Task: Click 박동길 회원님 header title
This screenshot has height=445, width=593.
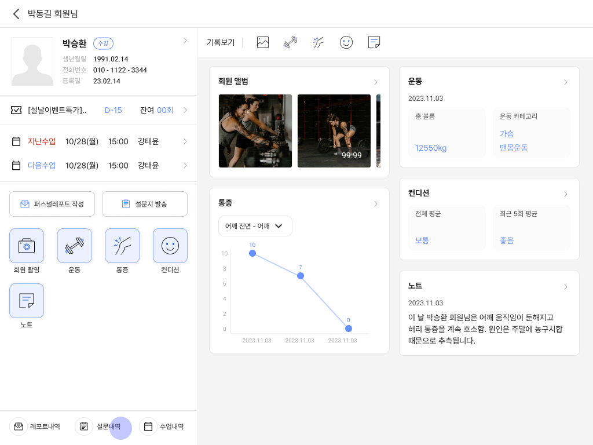Action: [x=53, y=14]
